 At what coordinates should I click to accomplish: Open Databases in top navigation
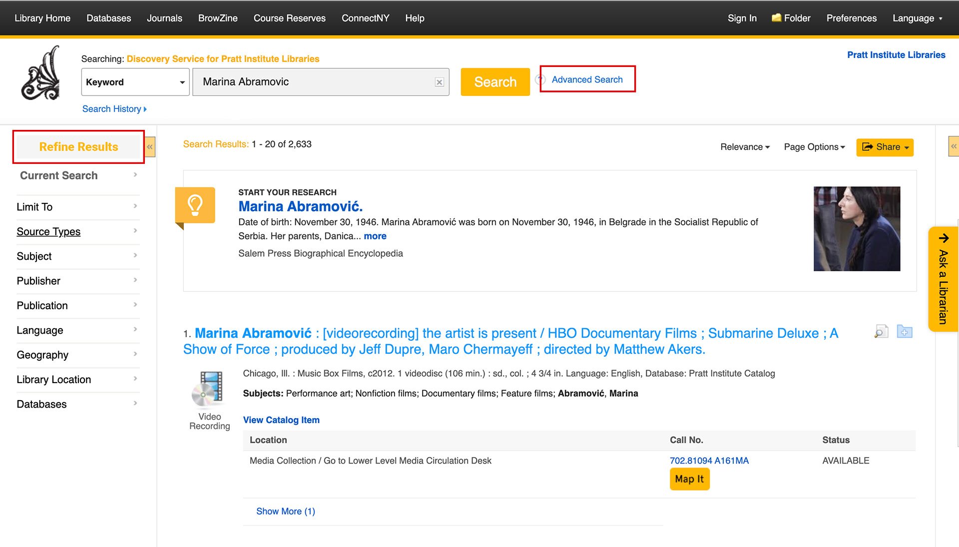tap(109, 18)
